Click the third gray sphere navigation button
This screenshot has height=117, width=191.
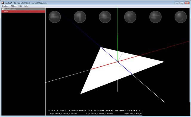click(105, 17)
